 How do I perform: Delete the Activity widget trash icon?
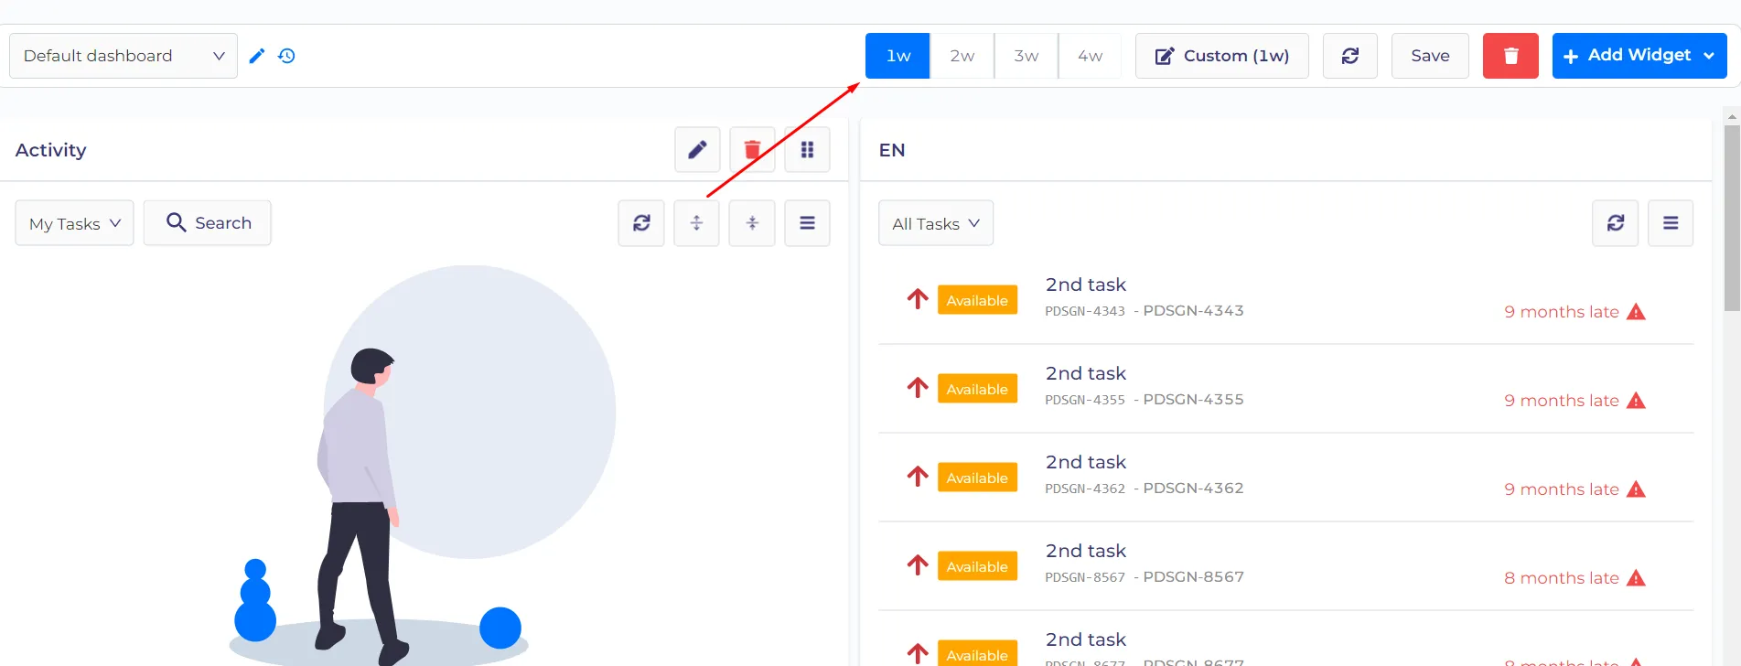[x=752, y=149]
